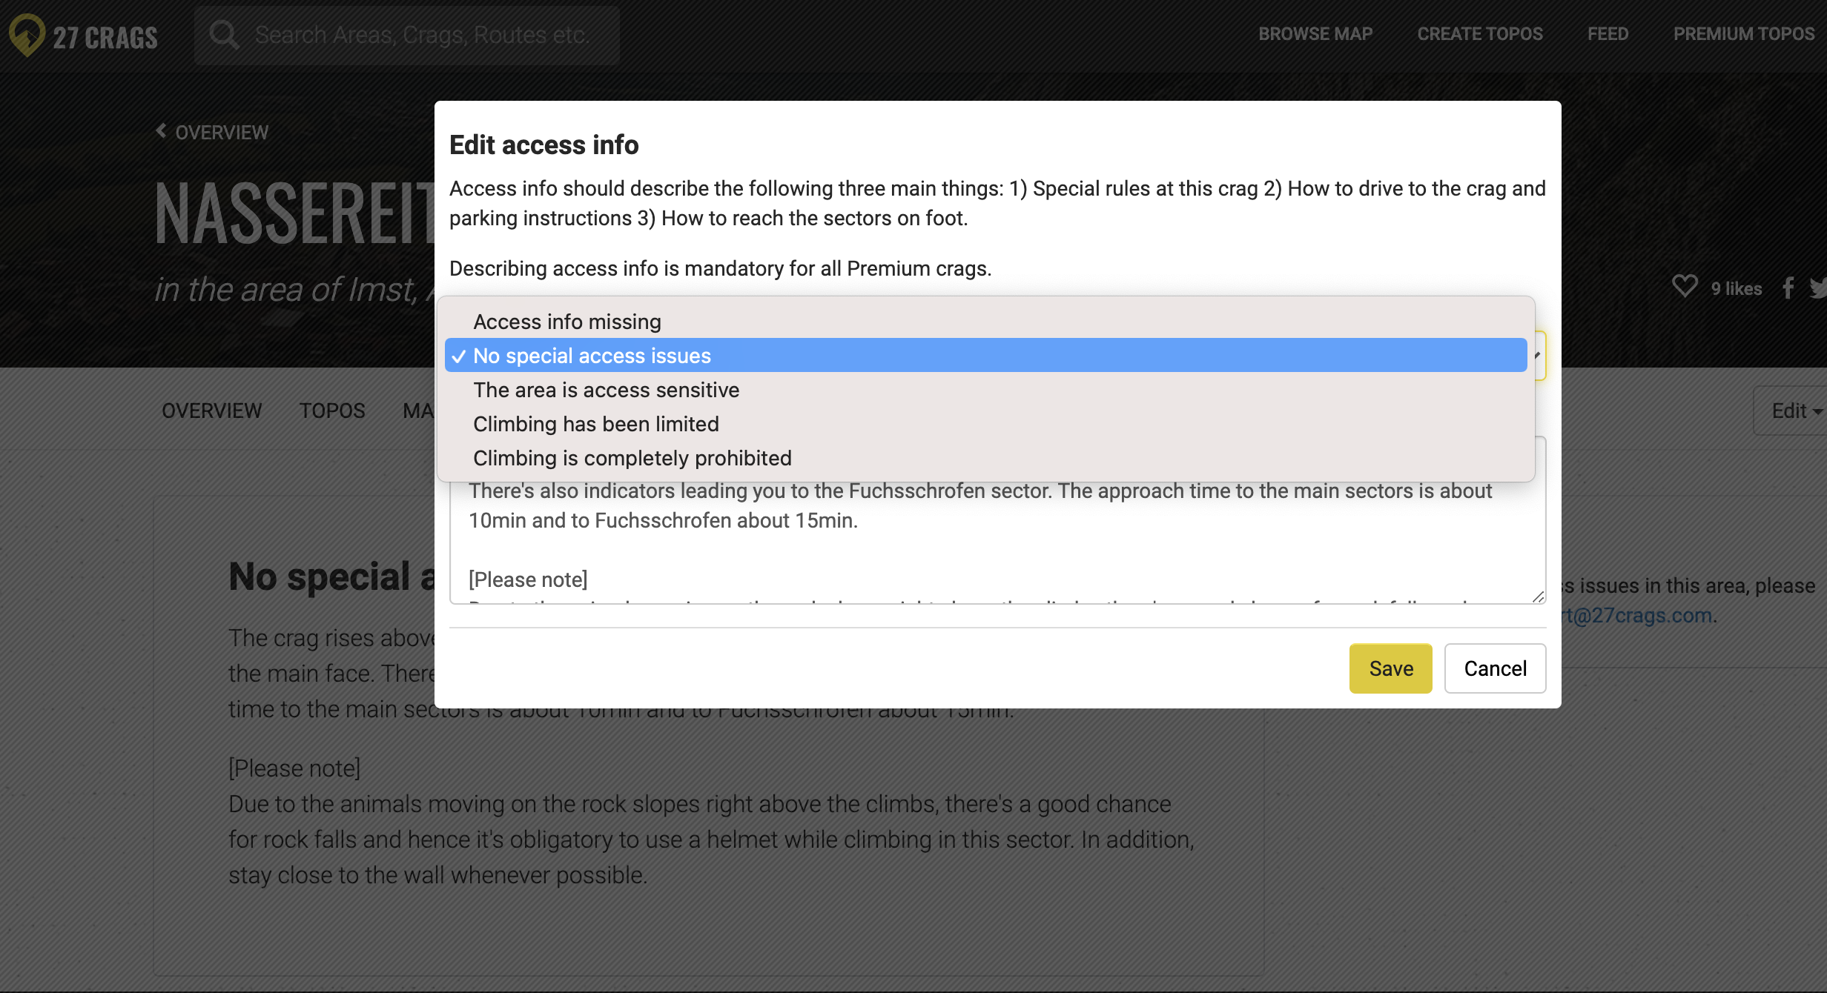Select 'No special access issues' option

(x=986, y=356)
